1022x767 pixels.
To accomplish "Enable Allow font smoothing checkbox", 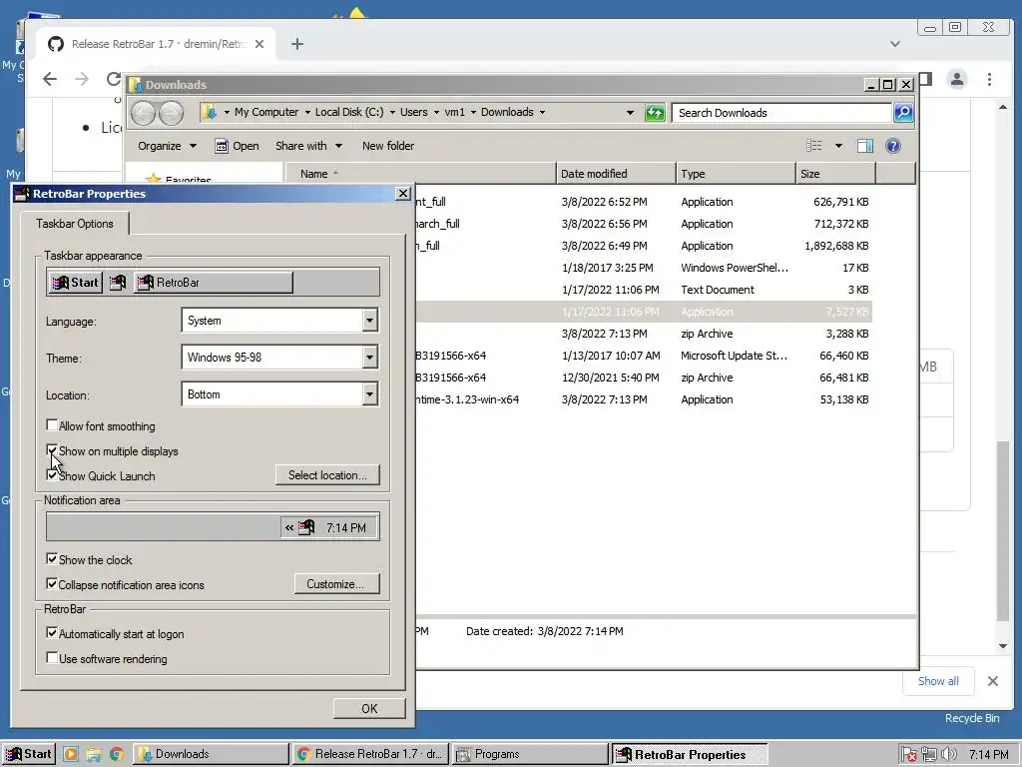I will [x=52, y=425].
